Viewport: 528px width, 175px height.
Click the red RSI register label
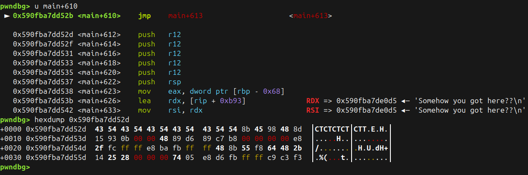pos(313,110)
